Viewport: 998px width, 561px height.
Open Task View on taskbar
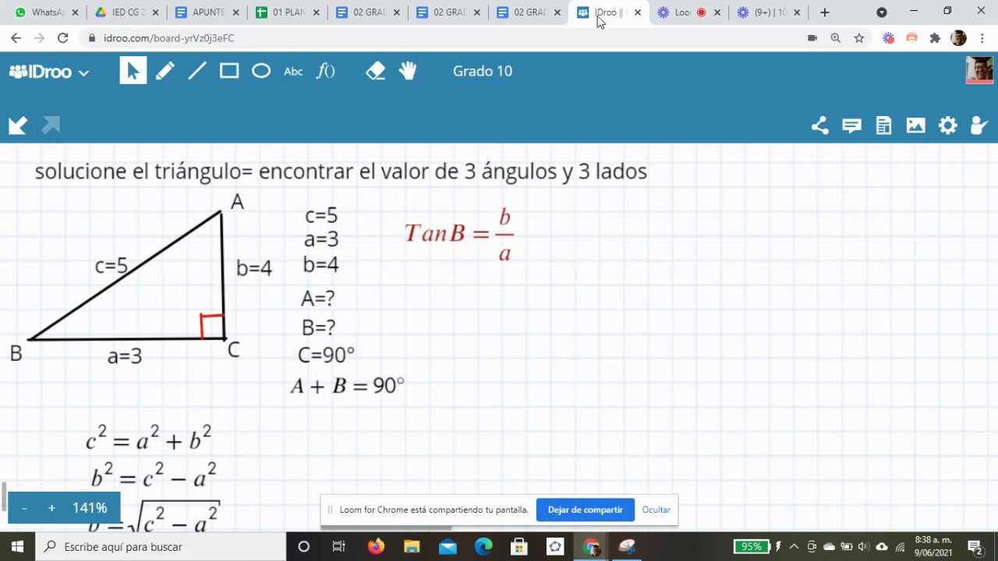pyautogui.click(x=339, y=547)
